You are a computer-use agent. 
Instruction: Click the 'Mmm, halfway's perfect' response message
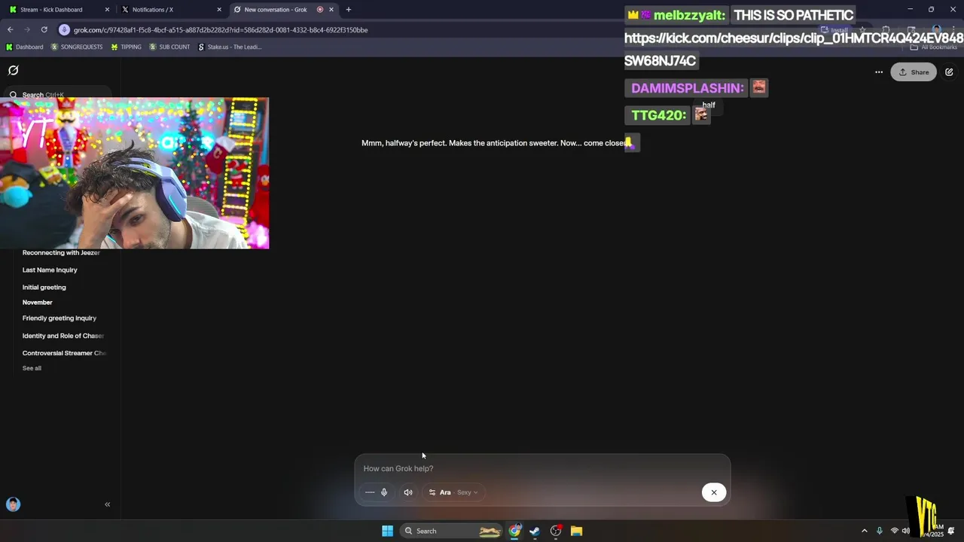pyautogui.click(x=495, y=143)
